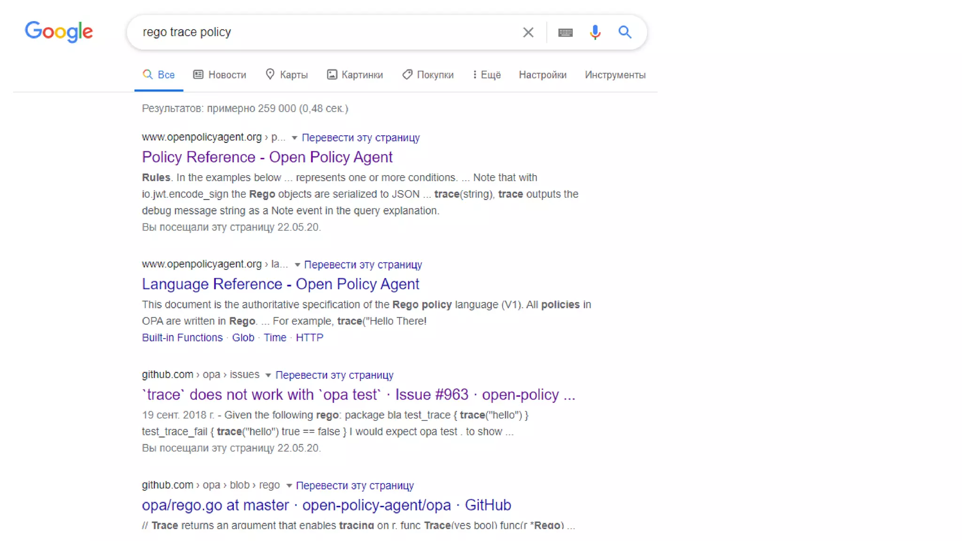This screenshot has width=962, height=541.
Task: Expand arrow next to first openpolicyagent.org result
Action: tap(295, 138)
